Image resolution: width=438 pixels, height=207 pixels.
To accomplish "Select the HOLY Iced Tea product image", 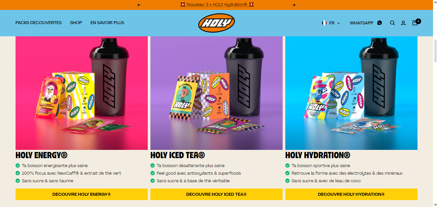I will click(217, 93).
